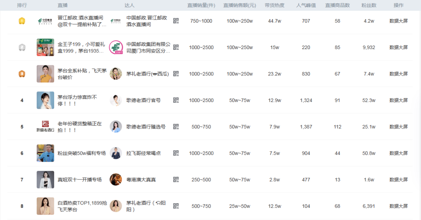421x220 pixels.
Task: Click avatar of 中国邮政.晋江邮政酒水直播间
Action: point(116,21)
